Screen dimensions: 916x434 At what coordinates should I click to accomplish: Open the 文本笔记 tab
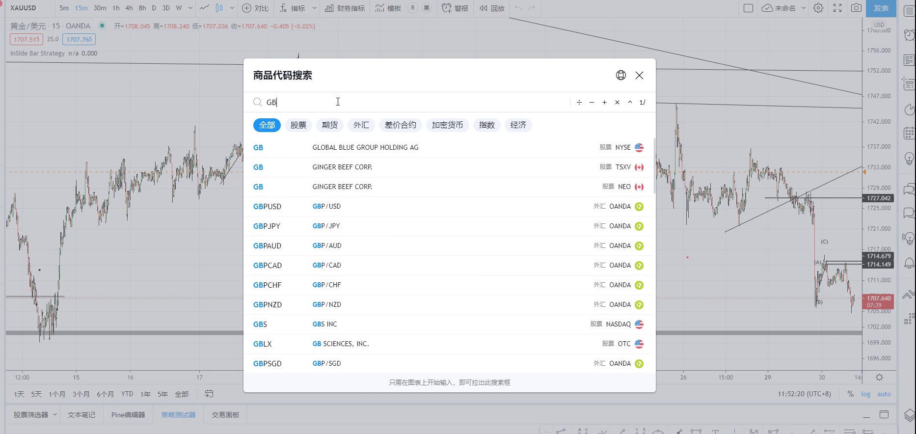tap(81, 415)
